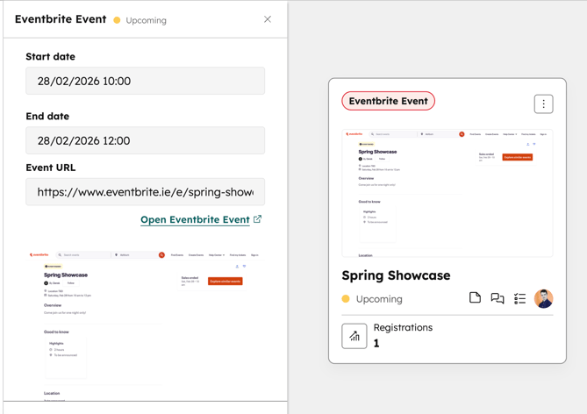Open the Spring Showcase card title
The width and height of the screenshot is (587, 414).
pos(396,275)
